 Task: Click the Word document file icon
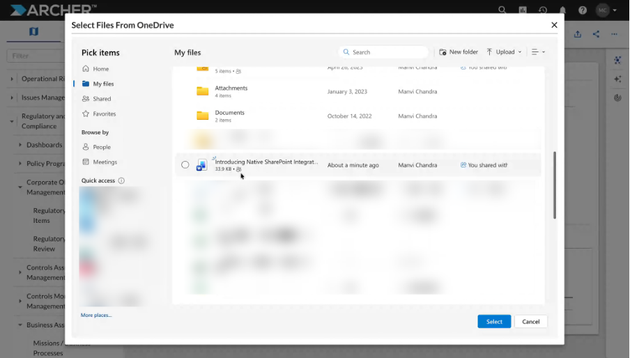[x=201, y=165]
